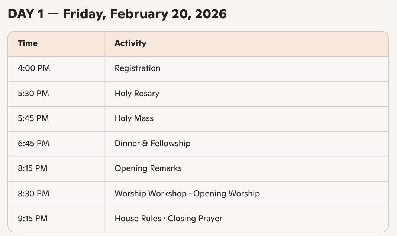This screenshot has width=397, height=236.
Task: Select the 5:30 PM time cell
Action: 33,93
